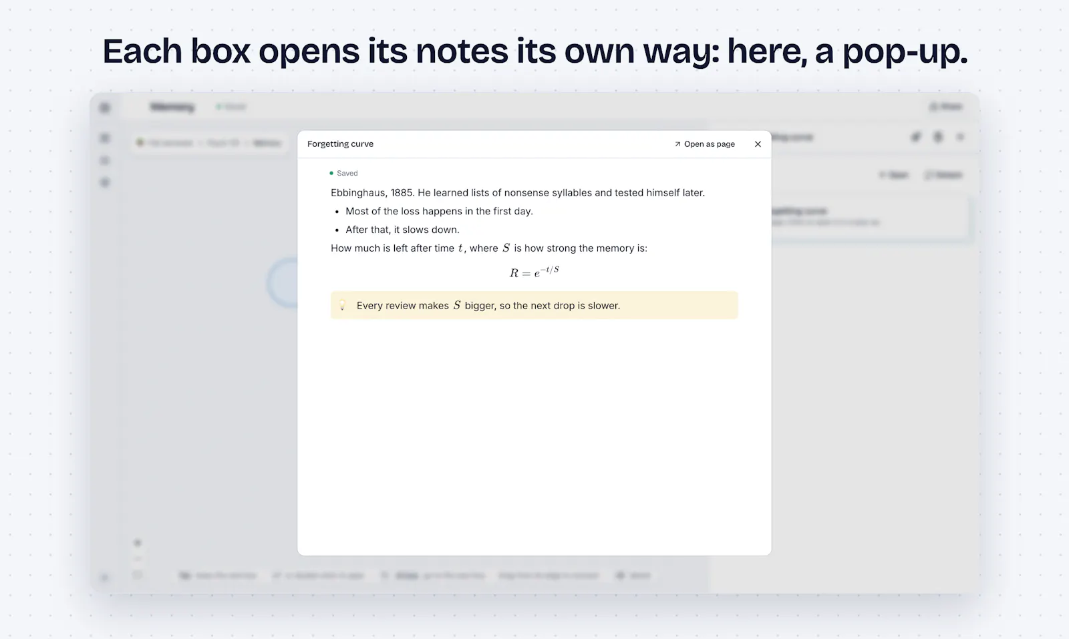
Task: Open the note as a page
Action: (705, 144)
